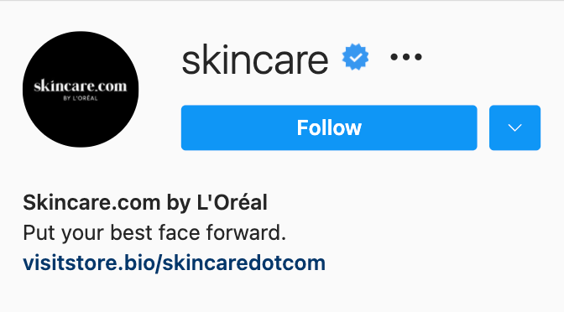Visit the skincaredotcom store URL

click(x=174, y=263)
